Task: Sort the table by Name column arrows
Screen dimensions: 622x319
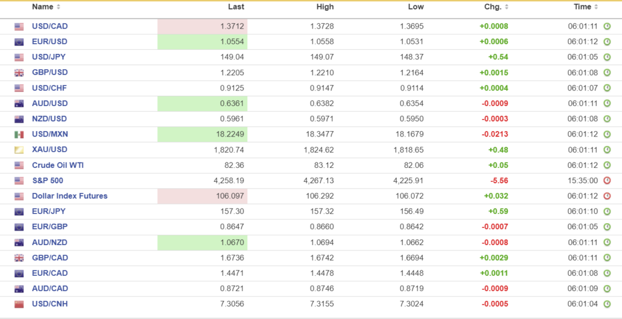Action: (x=58, y=7)
